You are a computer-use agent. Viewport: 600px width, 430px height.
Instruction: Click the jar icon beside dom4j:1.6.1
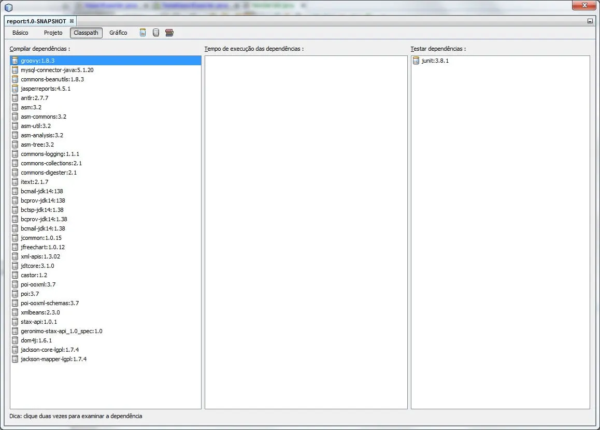click(x=16, y=340)
